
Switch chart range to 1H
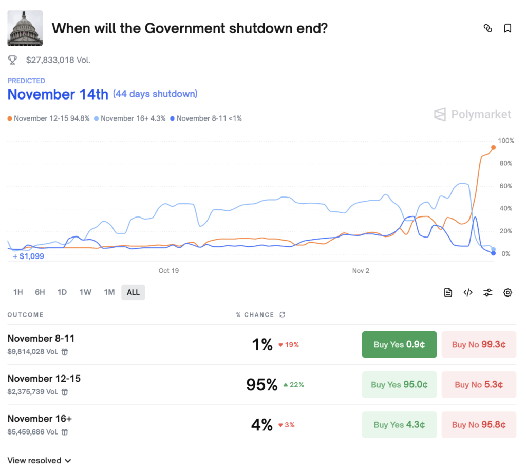[x=18, y=292]
